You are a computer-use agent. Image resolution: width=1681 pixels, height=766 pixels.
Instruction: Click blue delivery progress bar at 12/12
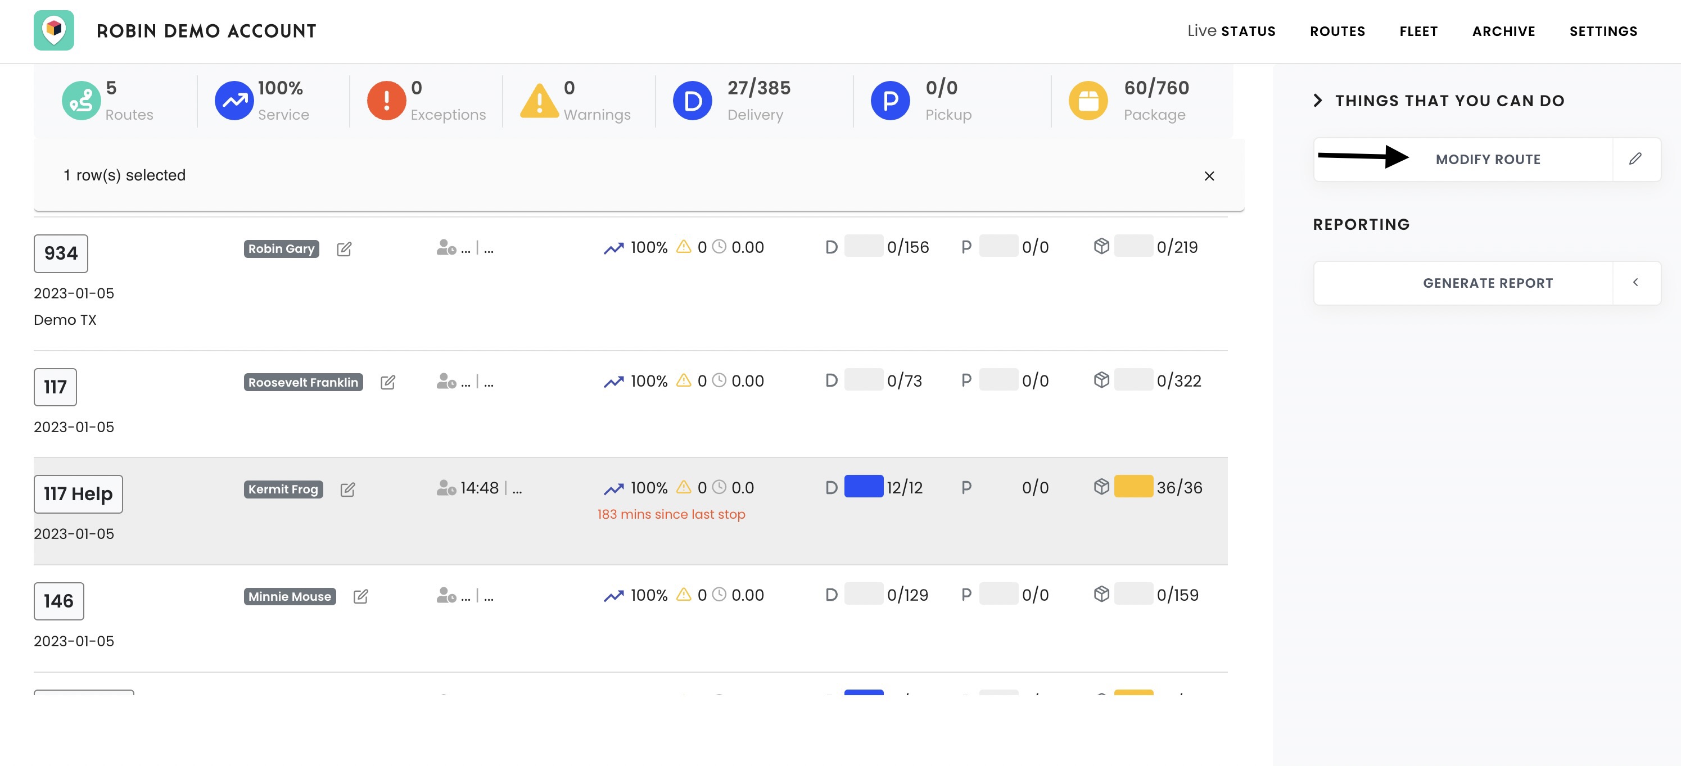864,486
